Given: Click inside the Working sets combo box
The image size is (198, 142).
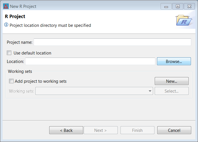Looking at the screenshot, I should (94, 91).
